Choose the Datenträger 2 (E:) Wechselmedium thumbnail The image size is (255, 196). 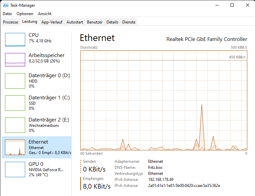(15, 125)
